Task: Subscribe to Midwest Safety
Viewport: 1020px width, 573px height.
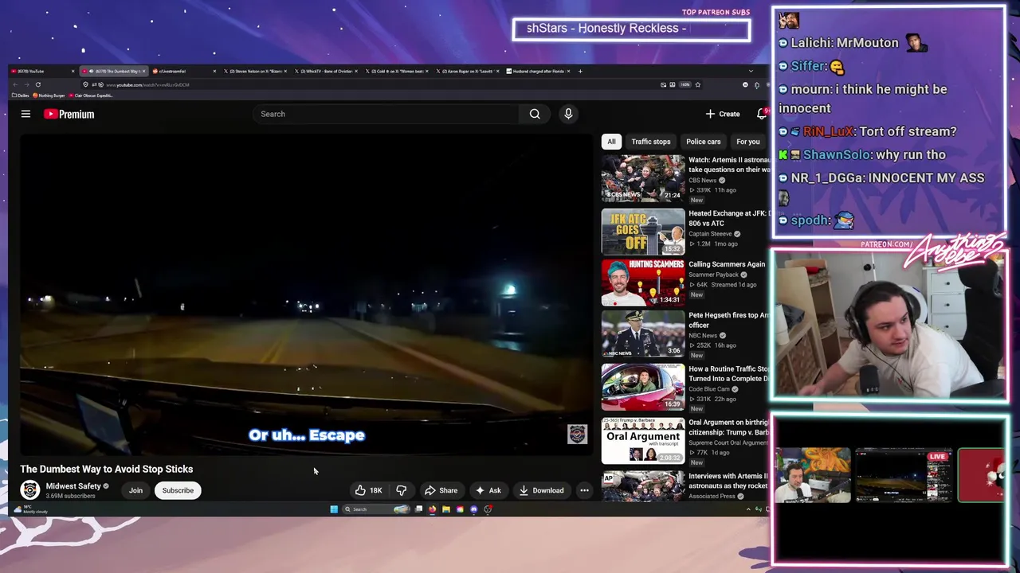Action: (178, 490)
